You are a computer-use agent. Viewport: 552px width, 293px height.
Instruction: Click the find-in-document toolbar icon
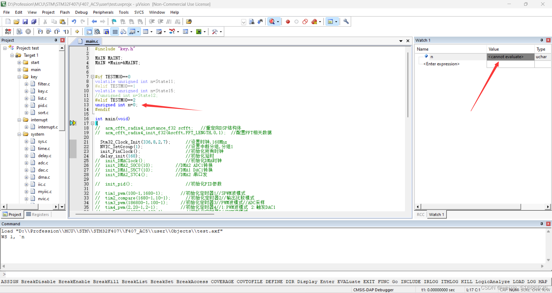coord(252,22)
